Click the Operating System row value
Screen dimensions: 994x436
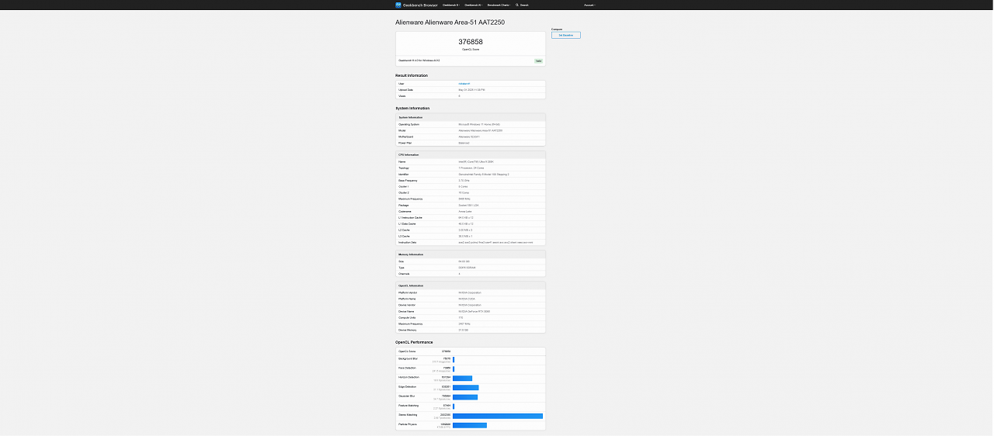(x=479, y=124)
